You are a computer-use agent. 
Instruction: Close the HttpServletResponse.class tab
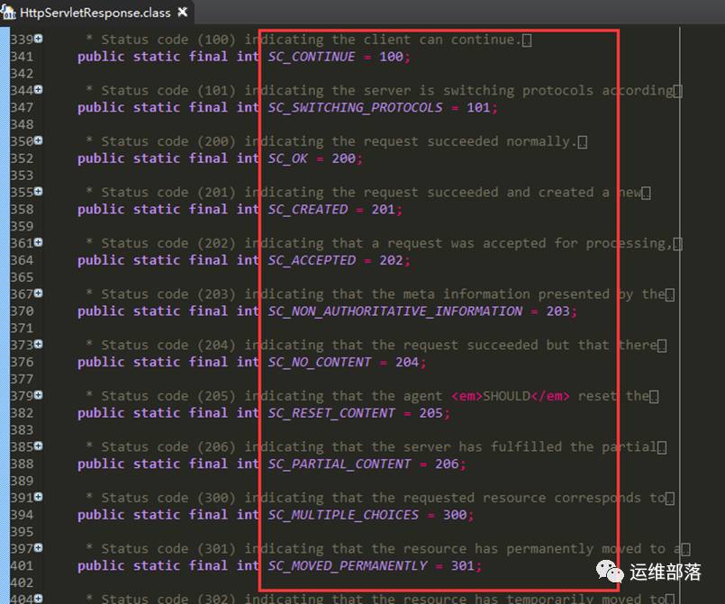click(x=180, y=13)
